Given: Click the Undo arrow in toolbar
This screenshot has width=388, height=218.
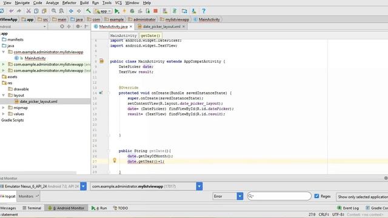Looking at the screenshot, I should click(x=11, y=11).
